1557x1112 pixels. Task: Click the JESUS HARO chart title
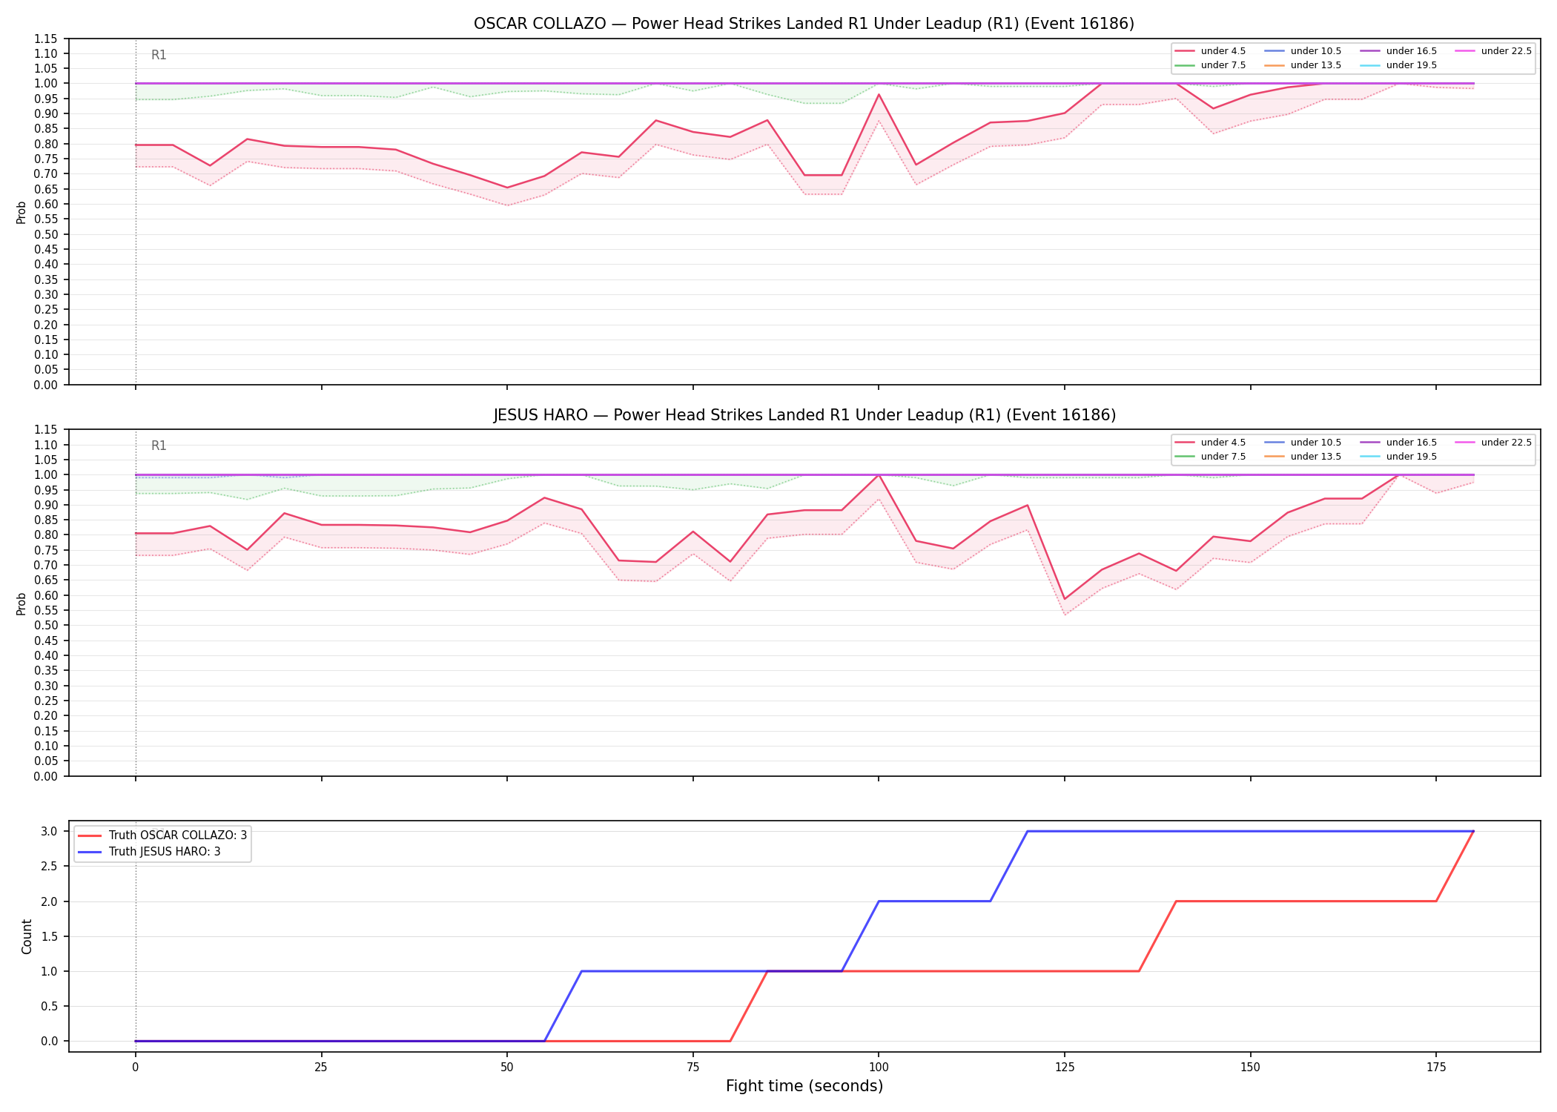[x=804, y=415]
